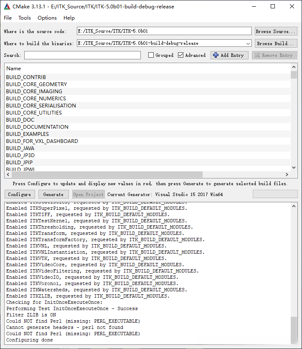Click the Configure button
This screenshot has height=349, width=302.
(x=20, y=194)
